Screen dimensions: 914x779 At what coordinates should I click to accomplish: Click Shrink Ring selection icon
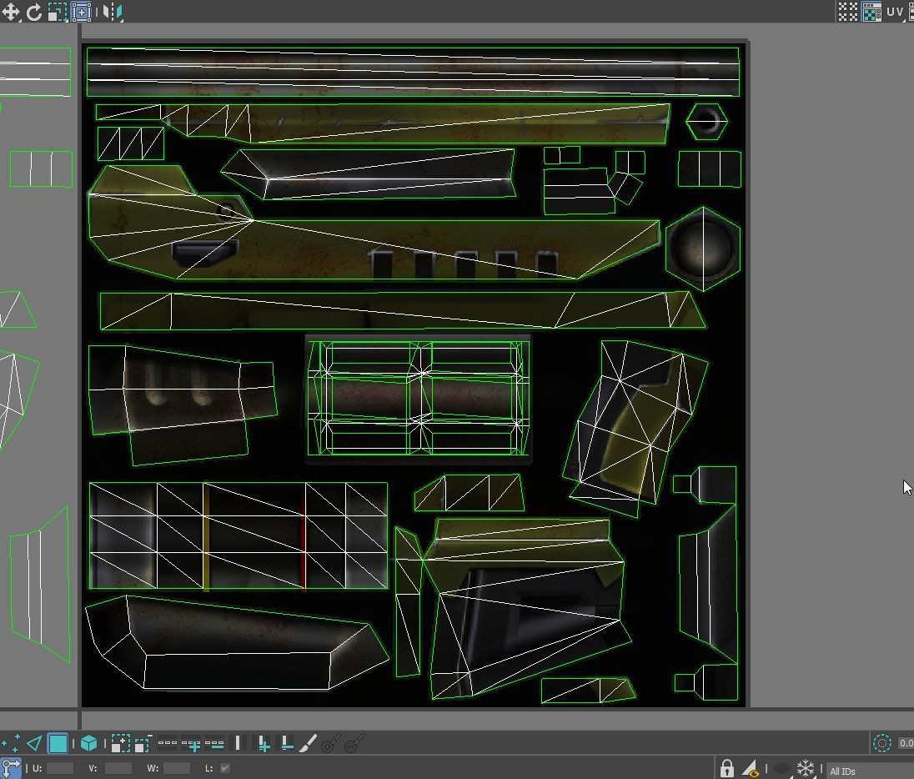[x=286, y=743]
